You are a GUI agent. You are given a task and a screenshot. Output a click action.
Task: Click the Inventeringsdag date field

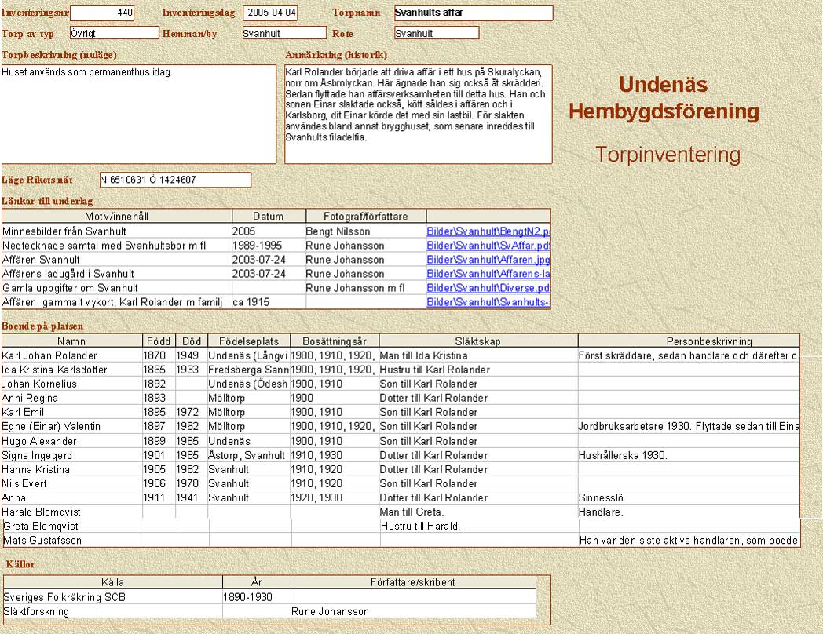click(x=270, y=13)
